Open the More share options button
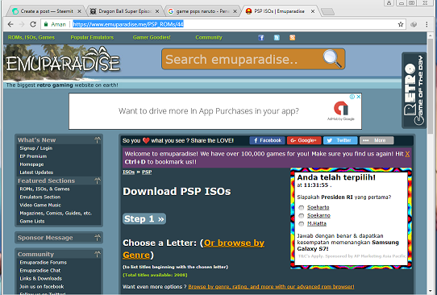Image resolution: width=437 pixels, height=295 pixels. (x=377, y=140)
